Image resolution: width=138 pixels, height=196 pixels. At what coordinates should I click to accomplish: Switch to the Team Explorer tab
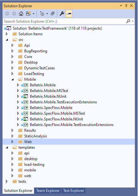pos(48,191)
